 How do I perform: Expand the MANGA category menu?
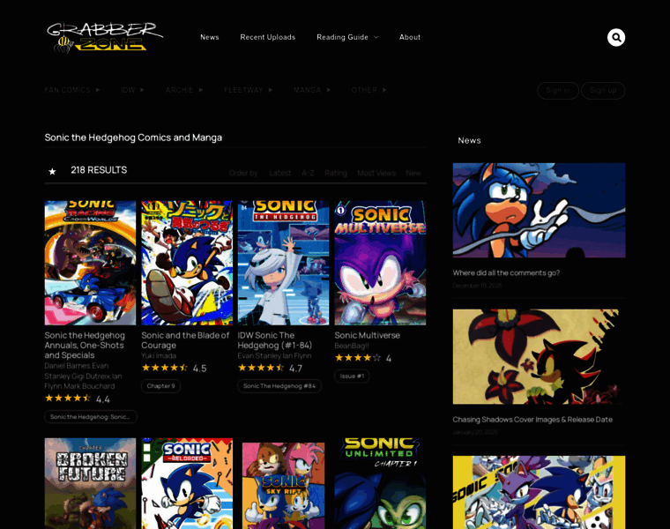tap(312, 90)
